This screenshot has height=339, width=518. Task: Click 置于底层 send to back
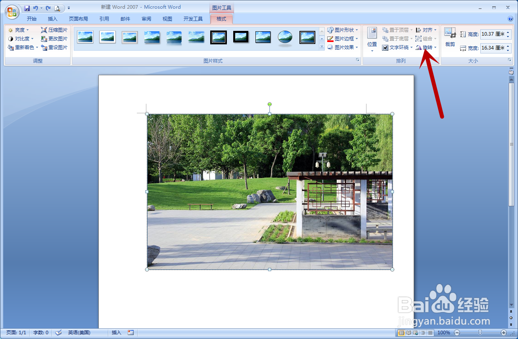click(397, 39)
